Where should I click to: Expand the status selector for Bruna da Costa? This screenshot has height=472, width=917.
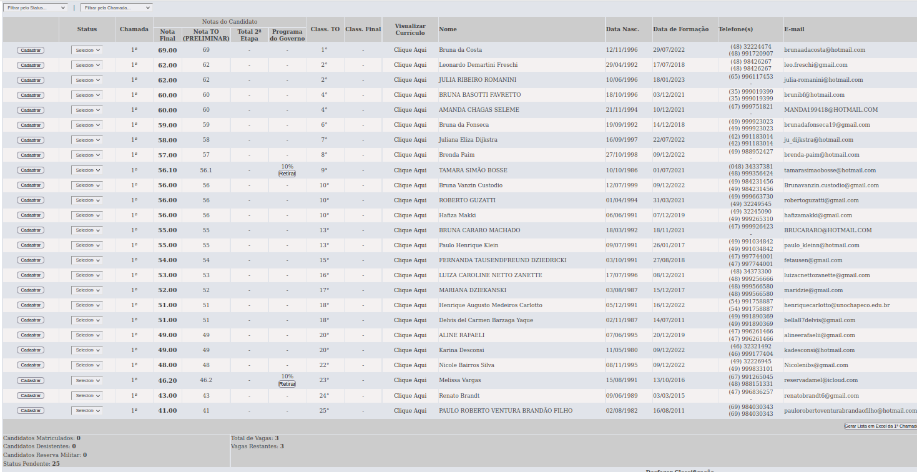pos(87,50)
